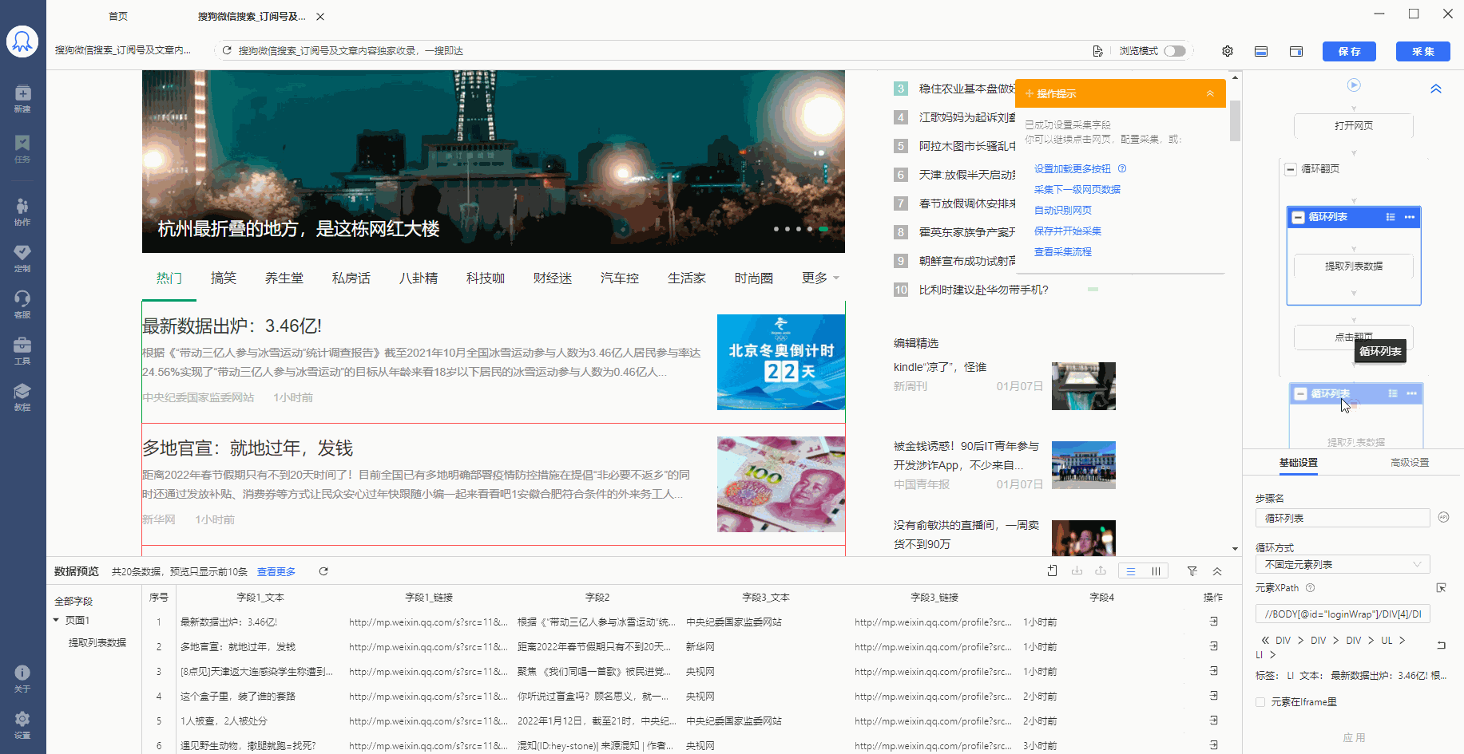
Task: Select the 科技咖 category tab
Action: tap(486, 278)
